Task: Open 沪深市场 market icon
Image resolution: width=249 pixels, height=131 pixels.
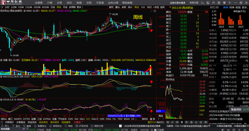Action: (82, 126)
